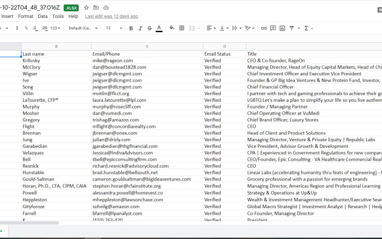382x239 pixels.
Task: Select the cell 'brad.hunstable@bellsouth.net'
Action: click(147, 173)
